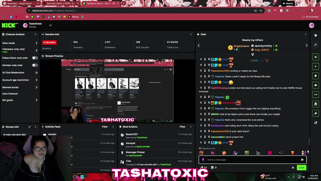The image size is (321, 181).
Task: Click username Yslpaine on fitness life style message
Action: click(219, 77)
